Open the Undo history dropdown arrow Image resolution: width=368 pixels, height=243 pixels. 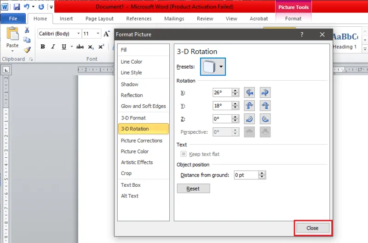33,6
